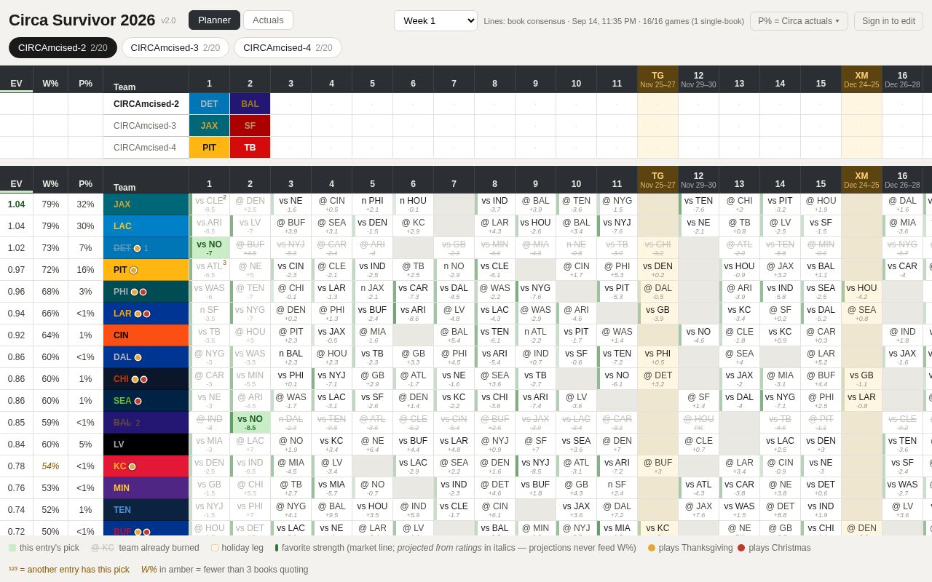Screen dimensions: 932x582
Task: Click the LV team name cell
Action: pyautogui.click(x=146, y=445)
